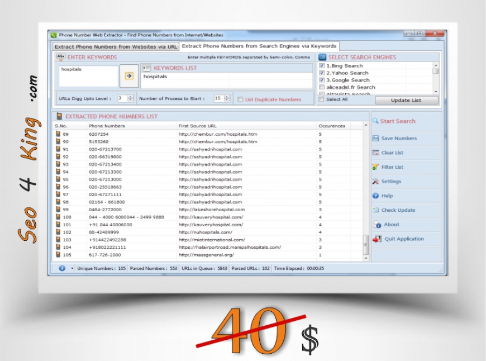Click the phone icon of row 89
This screenshot has height=361, width=486.
click(x=58, y=134)
